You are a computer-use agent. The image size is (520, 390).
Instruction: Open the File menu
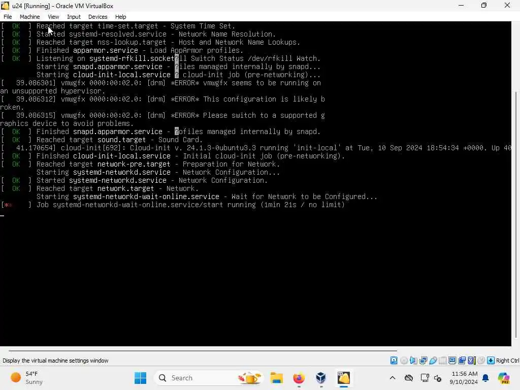[x=8, y=17]
